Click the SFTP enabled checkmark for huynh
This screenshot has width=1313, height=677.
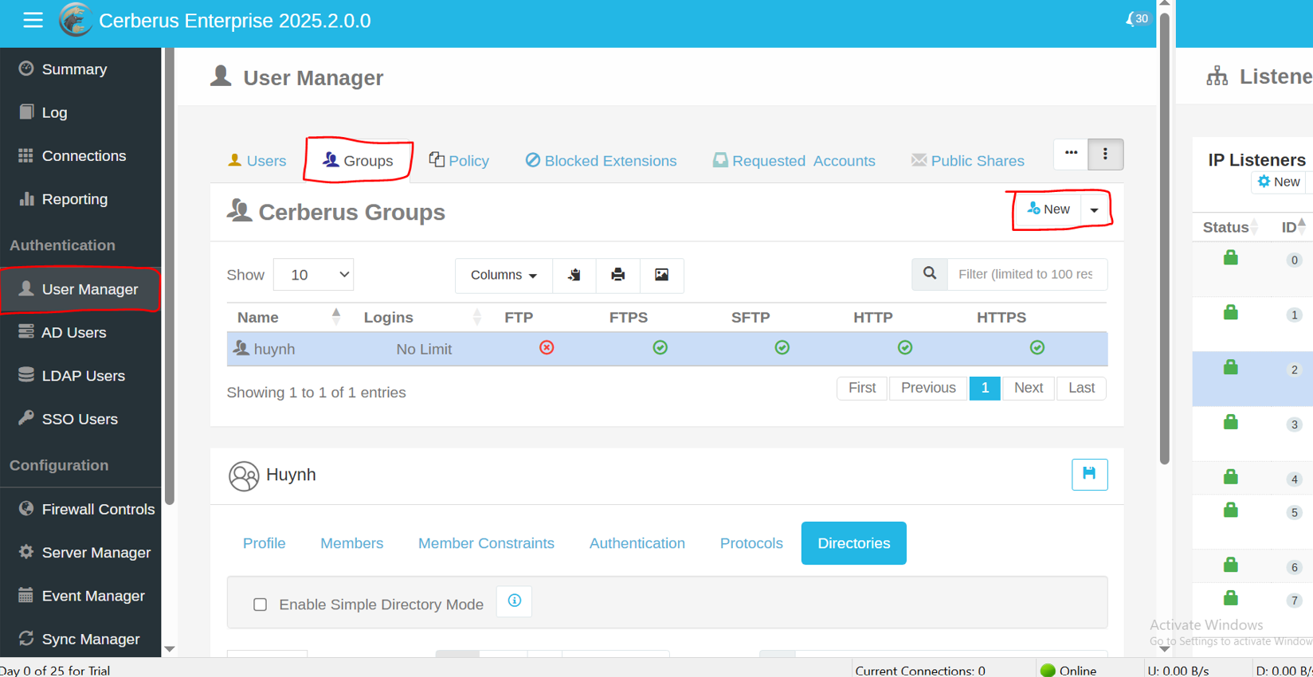(x=782, y=347)
